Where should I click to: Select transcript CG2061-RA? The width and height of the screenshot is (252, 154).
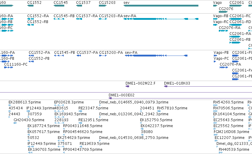(235, 37)
